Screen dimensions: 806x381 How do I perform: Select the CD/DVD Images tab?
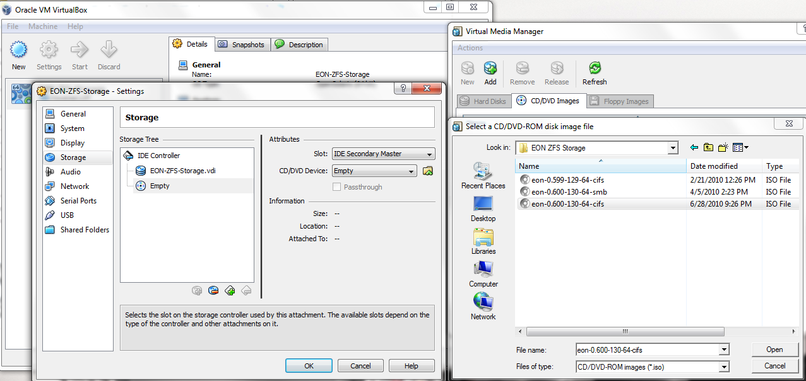548,101
